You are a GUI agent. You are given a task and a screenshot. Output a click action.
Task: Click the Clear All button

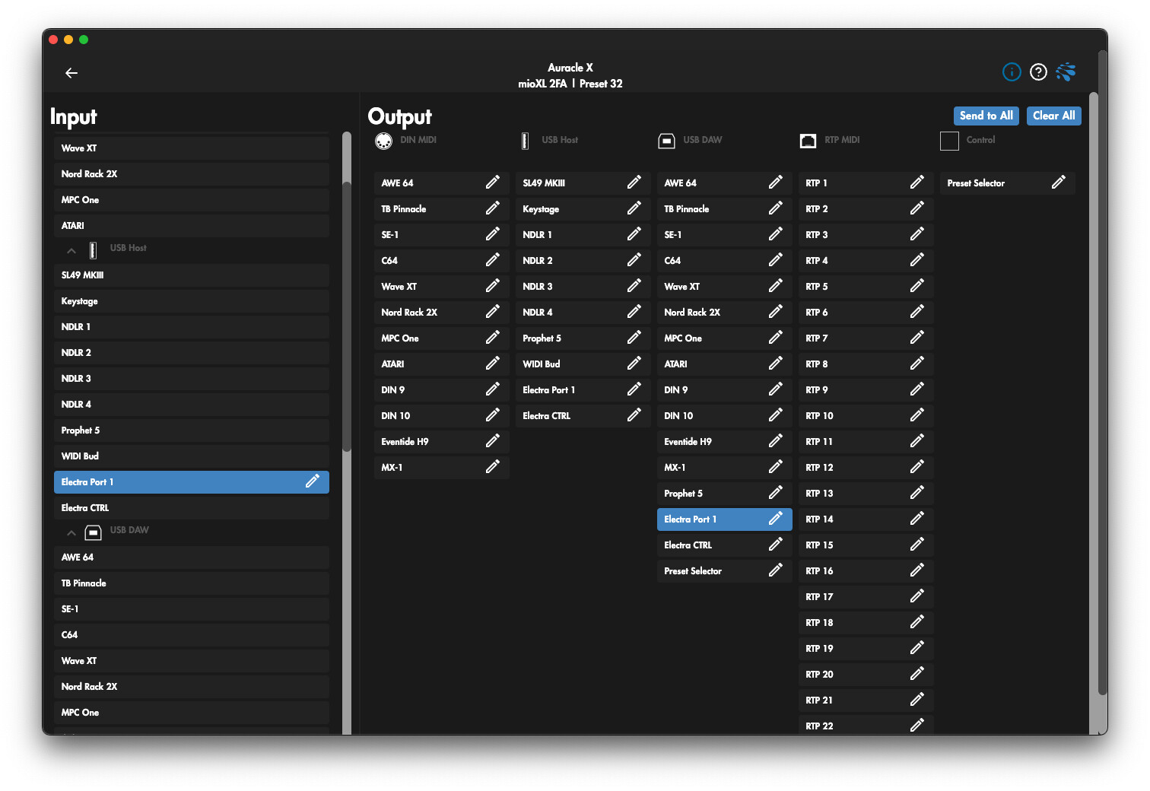(x=1054, y=116)
